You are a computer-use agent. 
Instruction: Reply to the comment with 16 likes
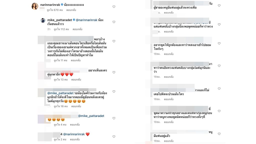pos(76,106)
